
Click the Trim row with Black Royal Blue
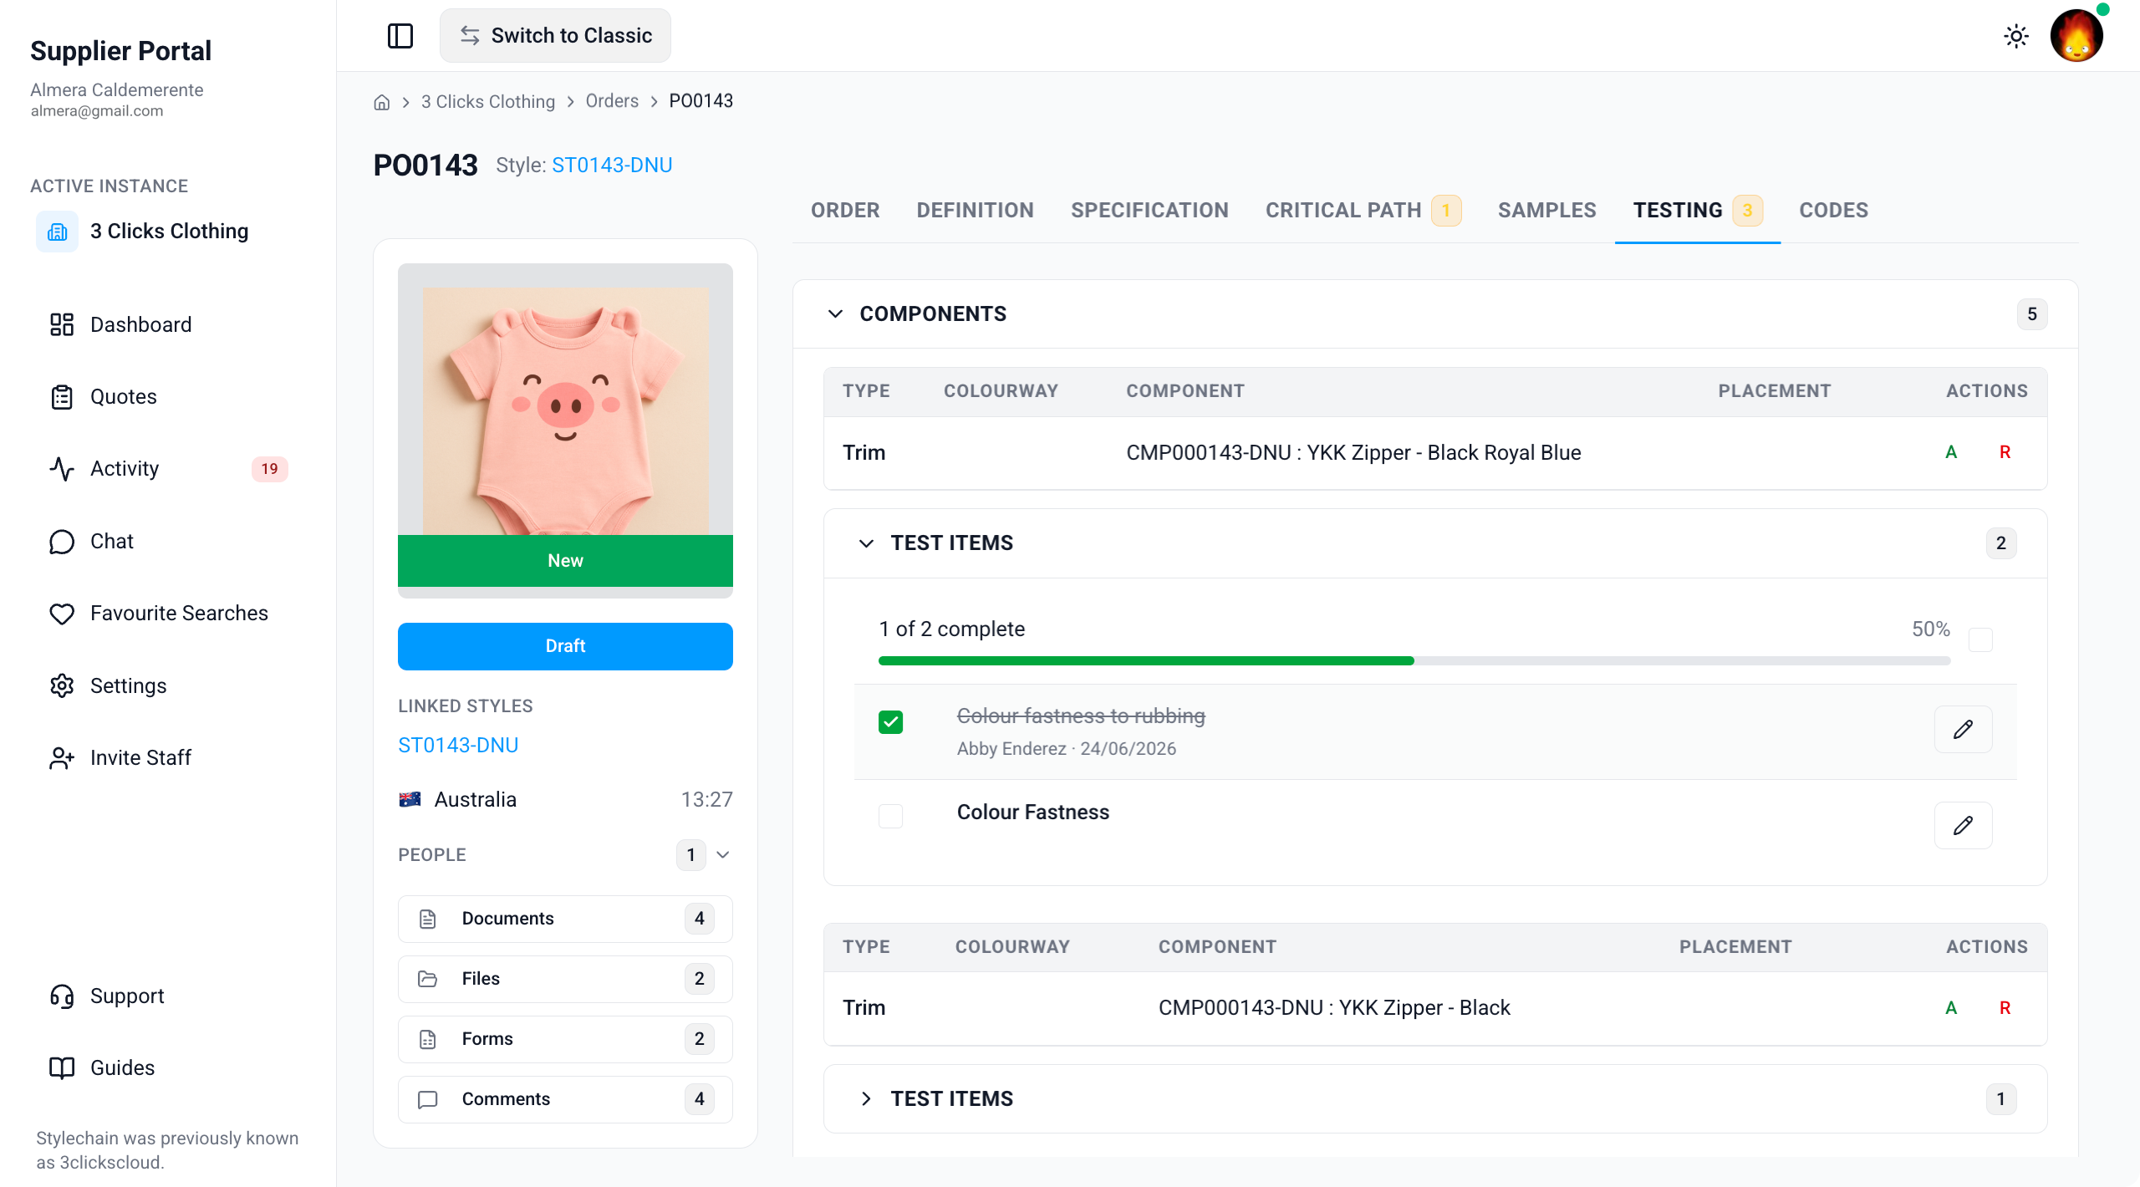pos(1435,453)
